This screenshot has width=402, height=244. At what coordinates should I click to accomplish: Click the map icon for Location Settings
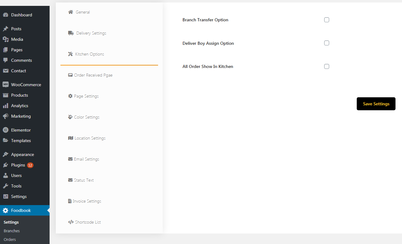pyautogui.click(x=70, y=138)
